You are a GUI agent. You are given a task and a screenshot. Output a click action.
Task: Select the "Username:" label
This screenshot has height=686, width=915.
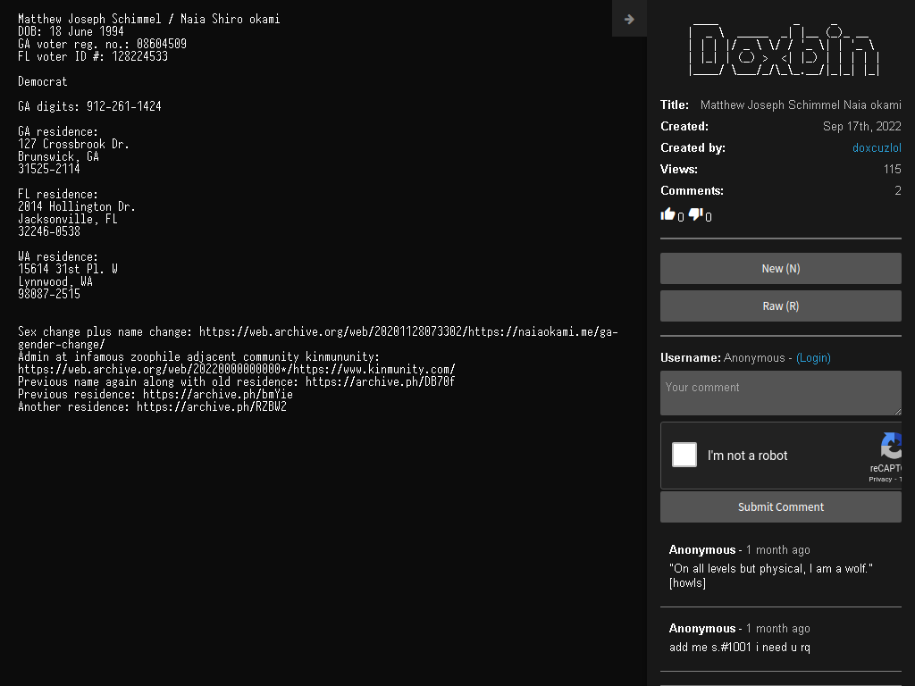691,357
